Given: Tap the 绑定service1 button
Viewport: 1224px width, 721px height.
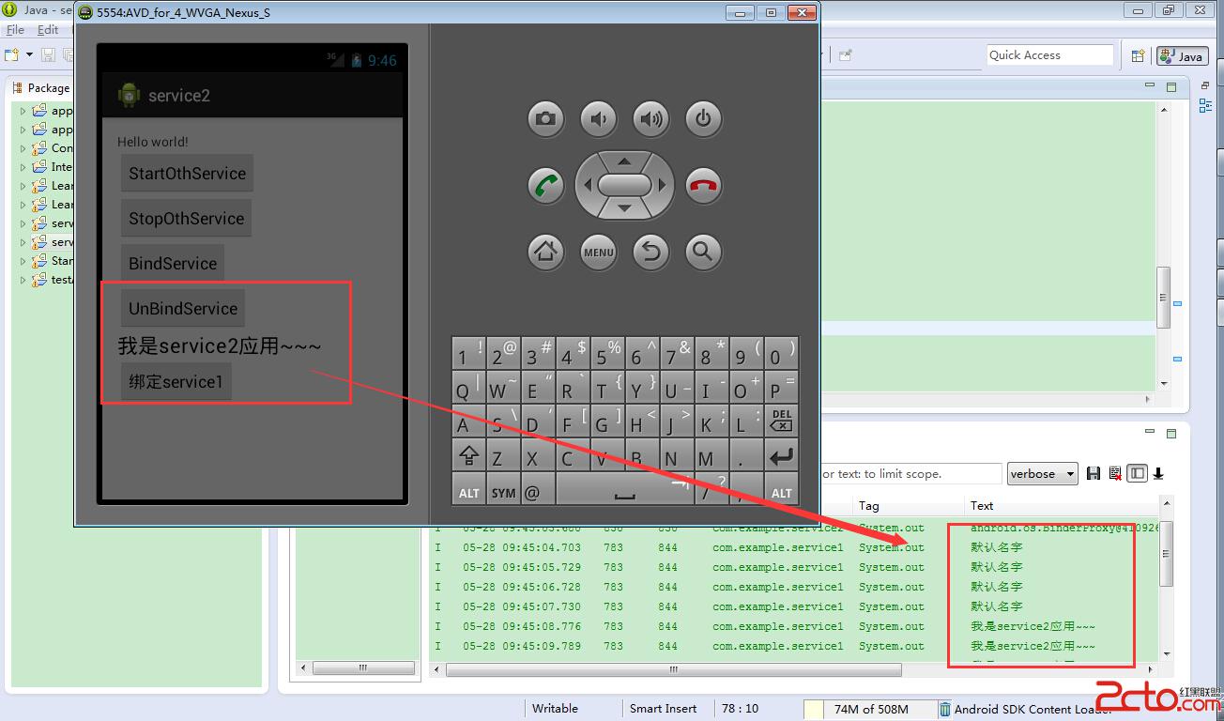Looking at the screenshot, I should [176, 382].
